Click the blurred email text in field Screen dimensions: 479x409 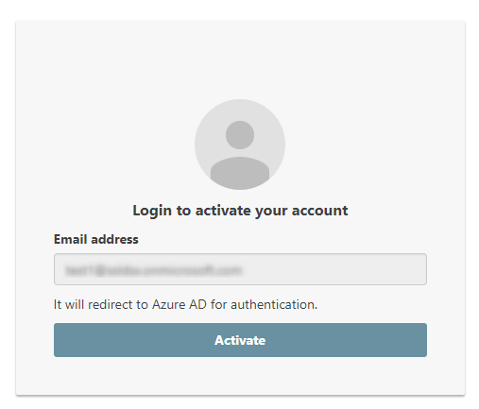click(x=153, y=270)
